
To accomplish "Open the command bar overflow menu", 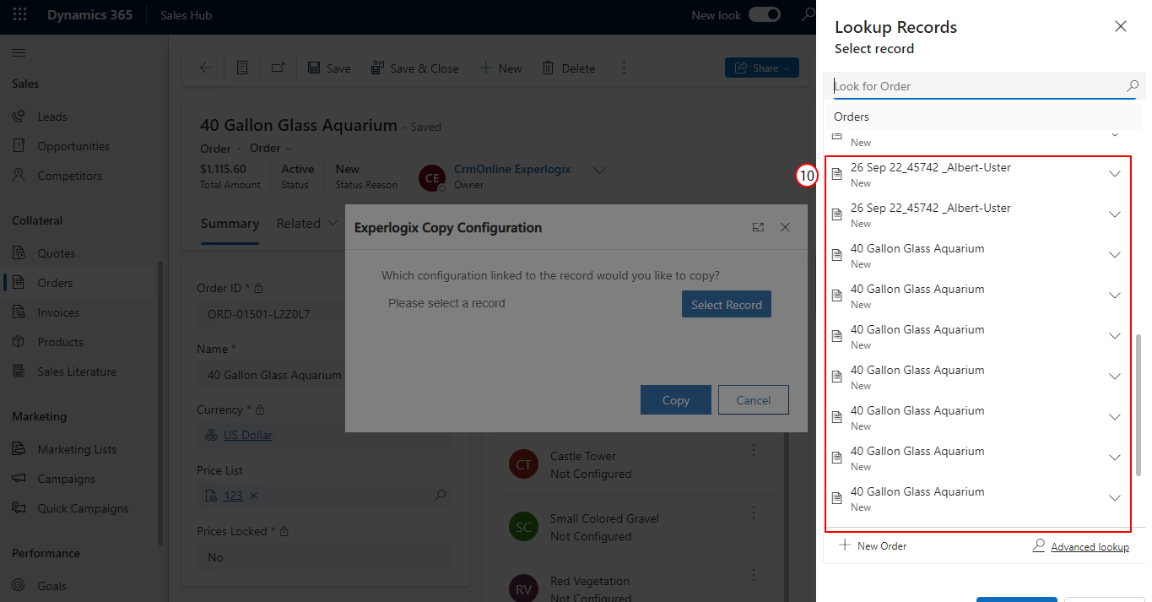I will click(x=625, y=68).
